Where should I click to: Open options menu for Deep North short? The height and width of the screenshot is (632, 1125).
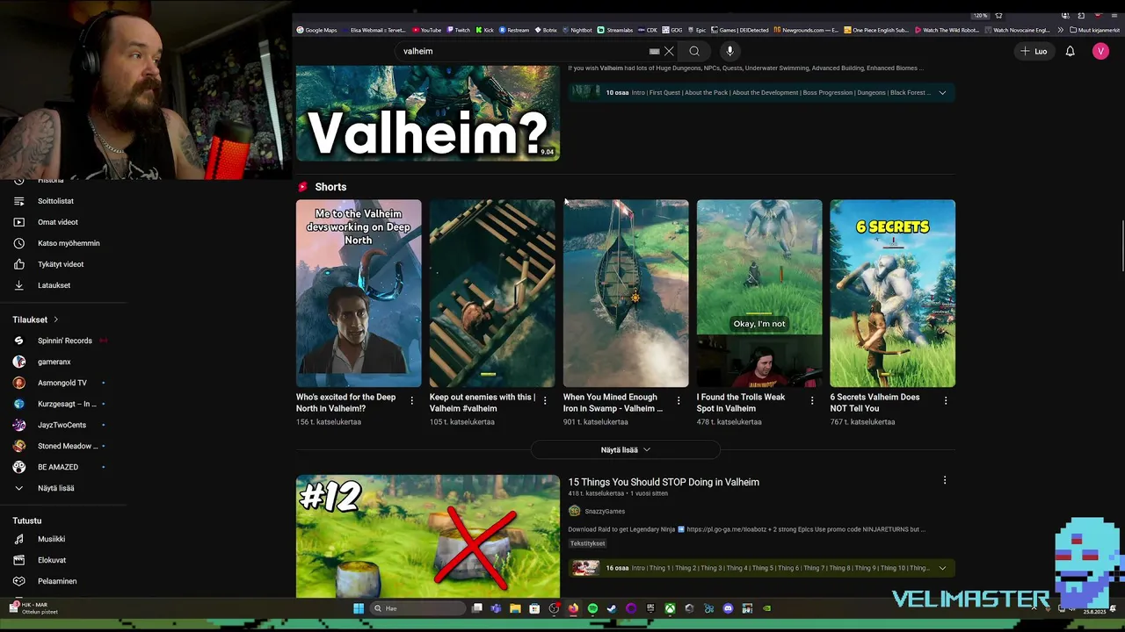point(411,400)
